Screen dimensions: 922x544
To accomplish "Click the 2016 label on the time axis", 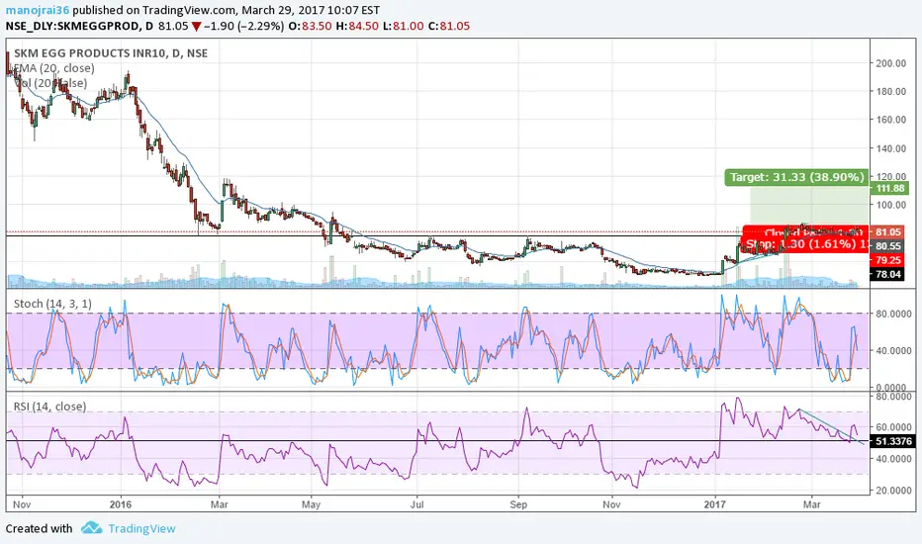I will click(121, 504).
